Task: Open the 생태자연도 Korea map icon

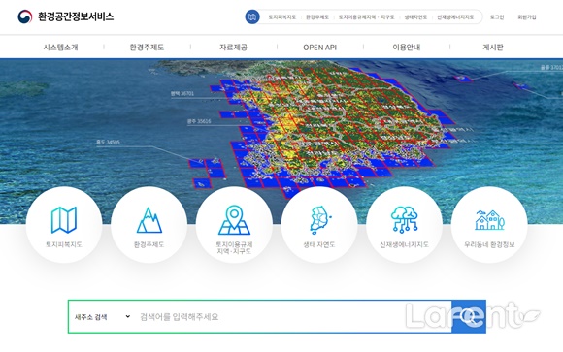Action: pyautogui.click(x=319, y=219)
